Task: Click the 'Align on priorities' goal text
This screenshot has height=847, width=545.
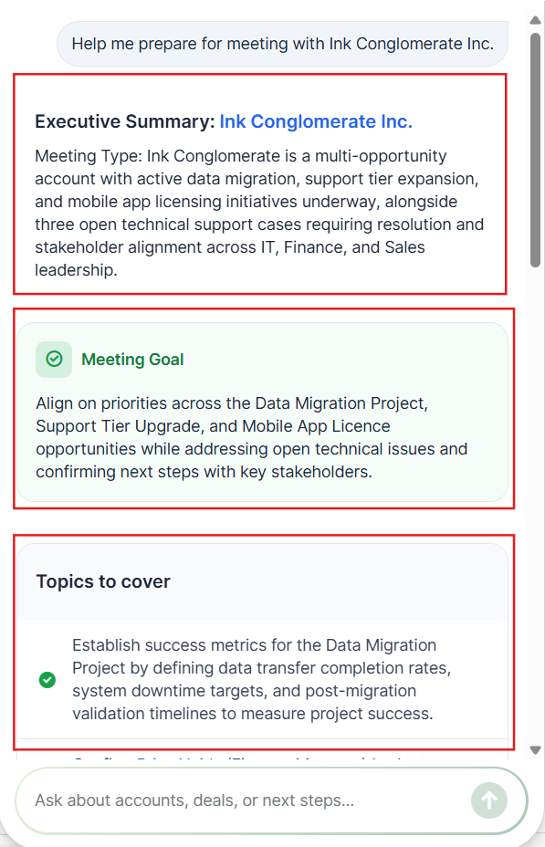Action: tap(252, 437)
